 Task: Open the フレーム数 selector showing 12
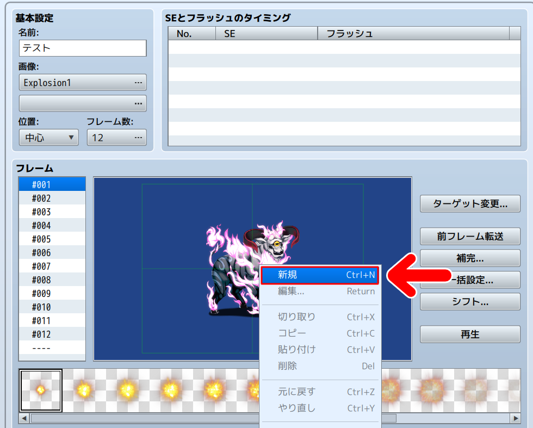coord(116,138)
